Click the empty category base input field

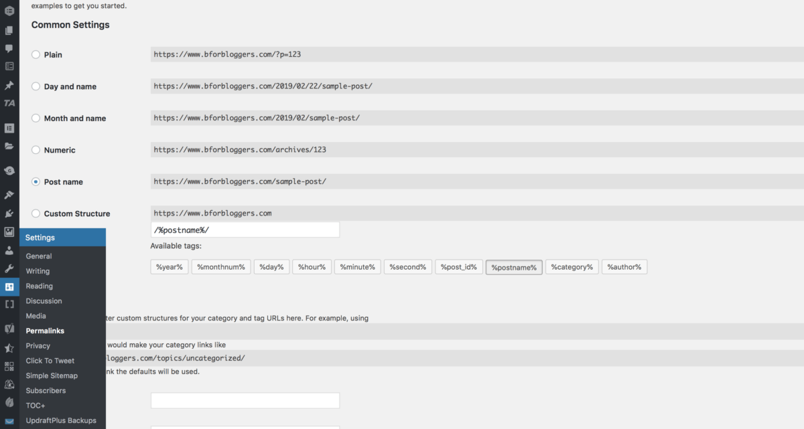(245, 400)
